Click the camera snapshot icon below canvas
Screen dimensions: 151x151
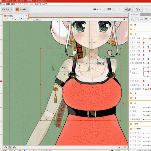tap(6, 147)
